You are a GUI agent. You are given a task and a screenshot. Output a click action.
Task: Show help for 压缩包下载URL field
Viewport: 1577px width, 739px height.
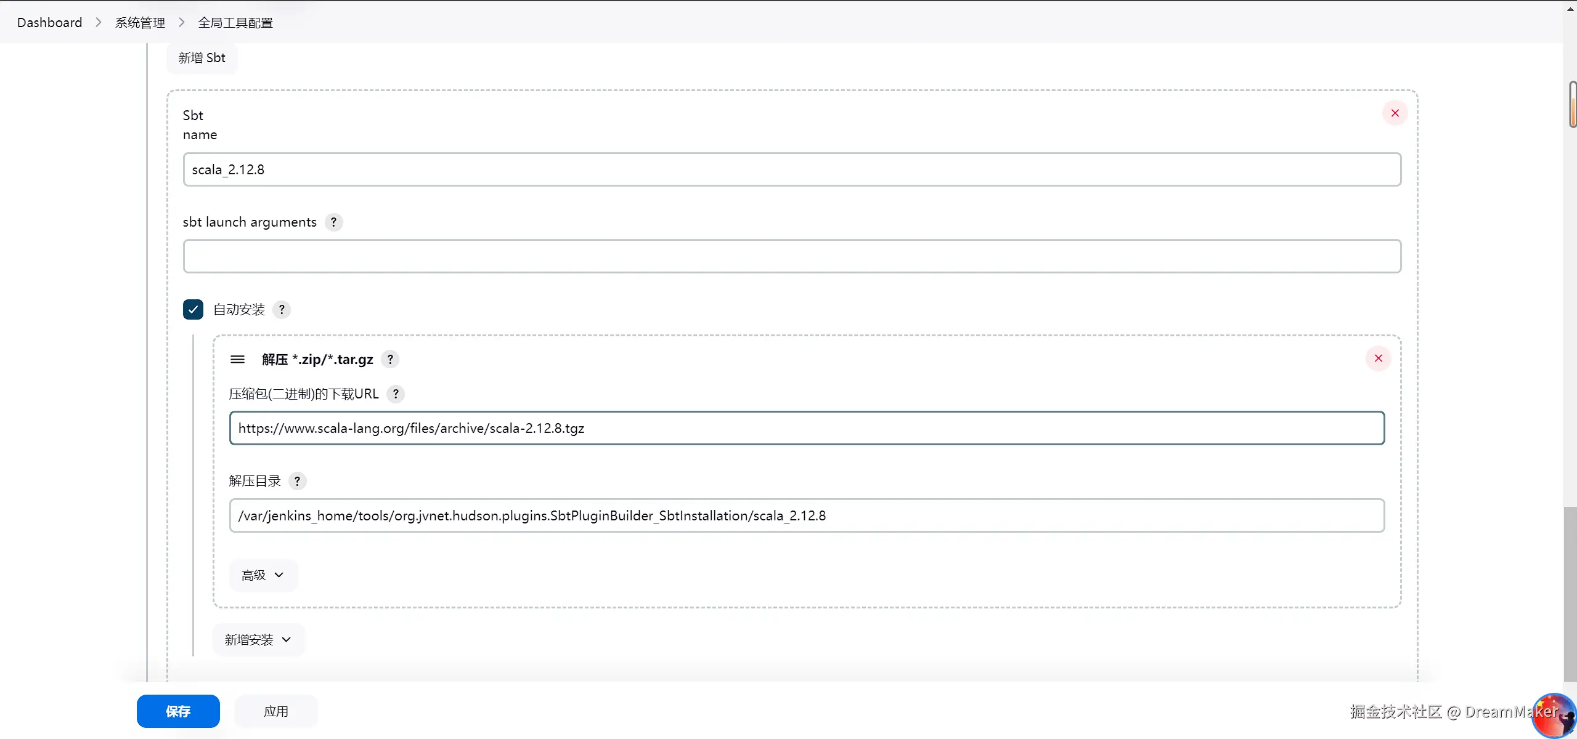point(396,394)
